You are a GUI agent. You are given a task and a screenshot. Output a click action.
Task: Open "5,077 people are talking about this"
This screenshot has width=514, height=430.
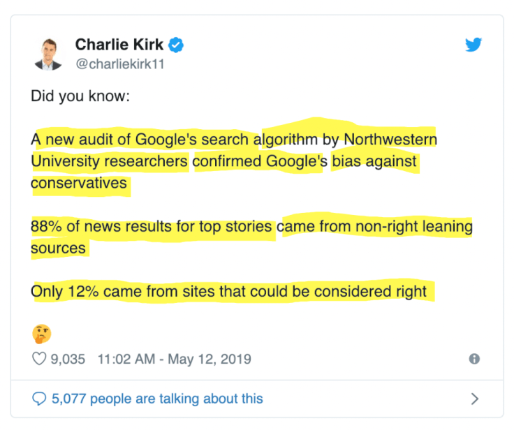click(157, 399)
